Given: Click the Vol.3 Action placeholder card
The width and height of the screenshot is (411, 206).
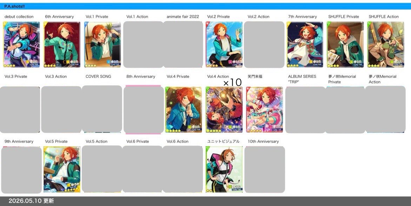Looking at the screenshot, I should (x=61, y=109).
